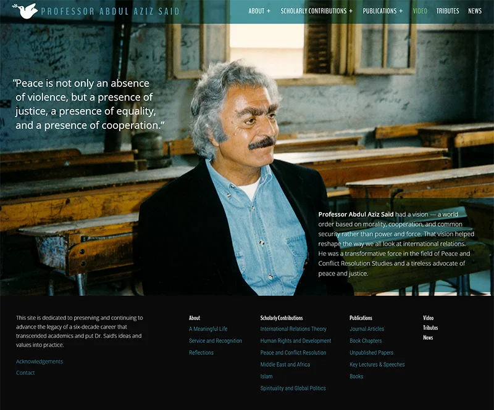The image size is (494, 410).
Task: Click the About heading in footer
Action: (x=195, y=318)
